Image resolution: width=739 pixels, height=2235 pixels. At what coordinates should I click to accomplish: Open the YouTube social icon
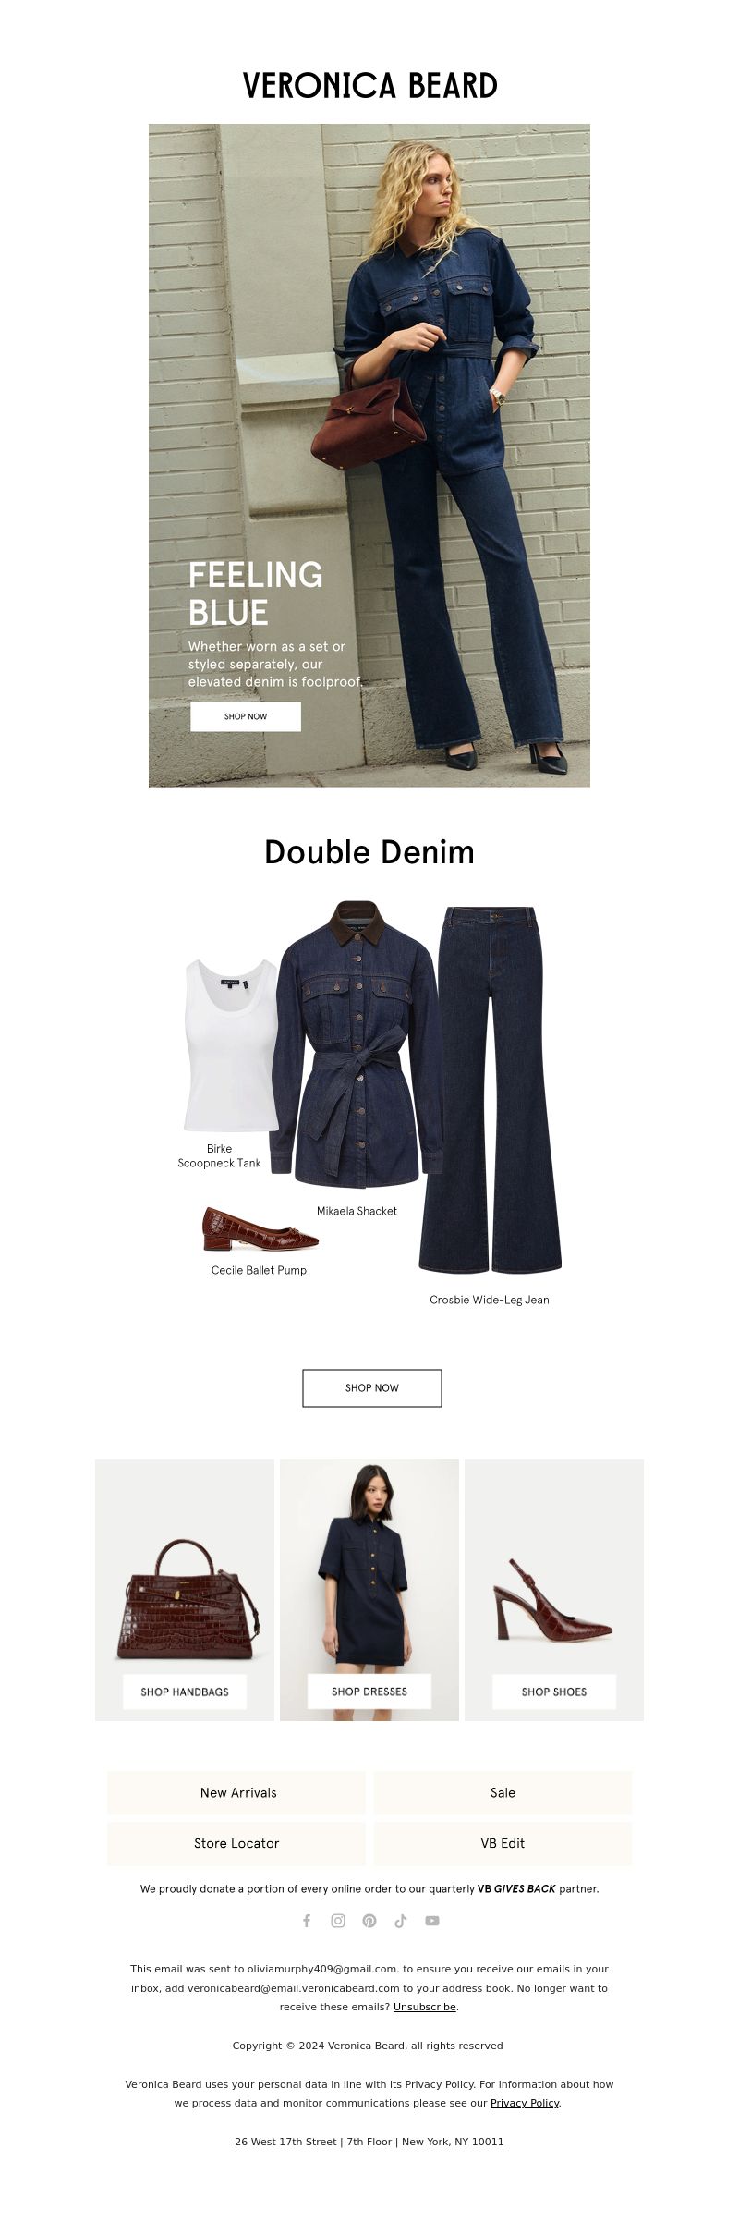(x=432, y=1921)
